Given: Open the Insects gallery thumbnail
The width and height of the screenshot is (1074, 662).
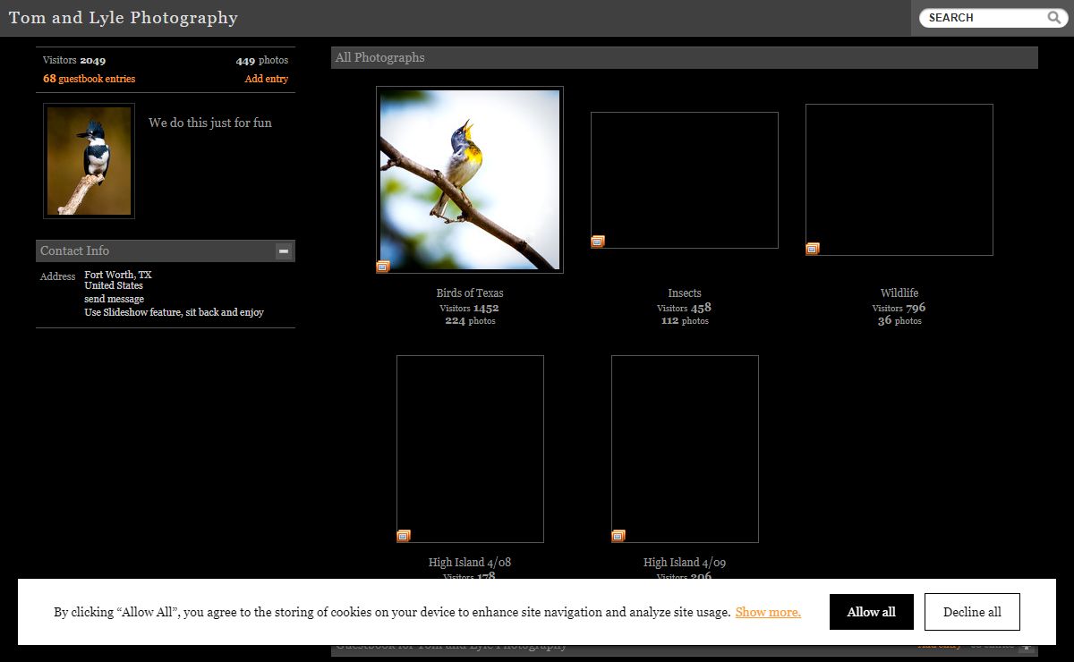Looking at the screenshot, I should (685, 180).
